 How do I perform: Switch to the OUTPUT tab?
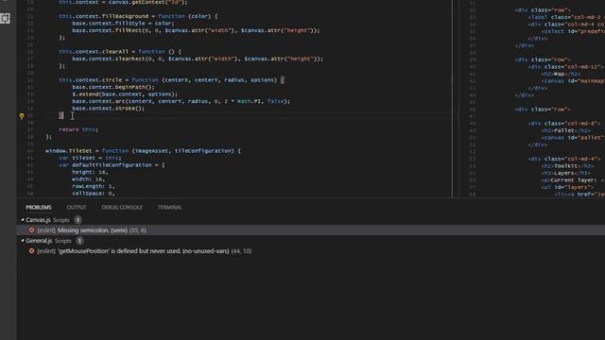tap(77, 208)
